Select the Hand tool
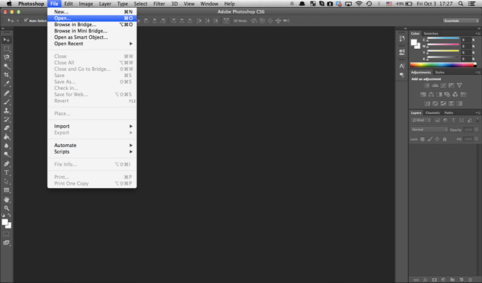 click(x=6, y=200)
